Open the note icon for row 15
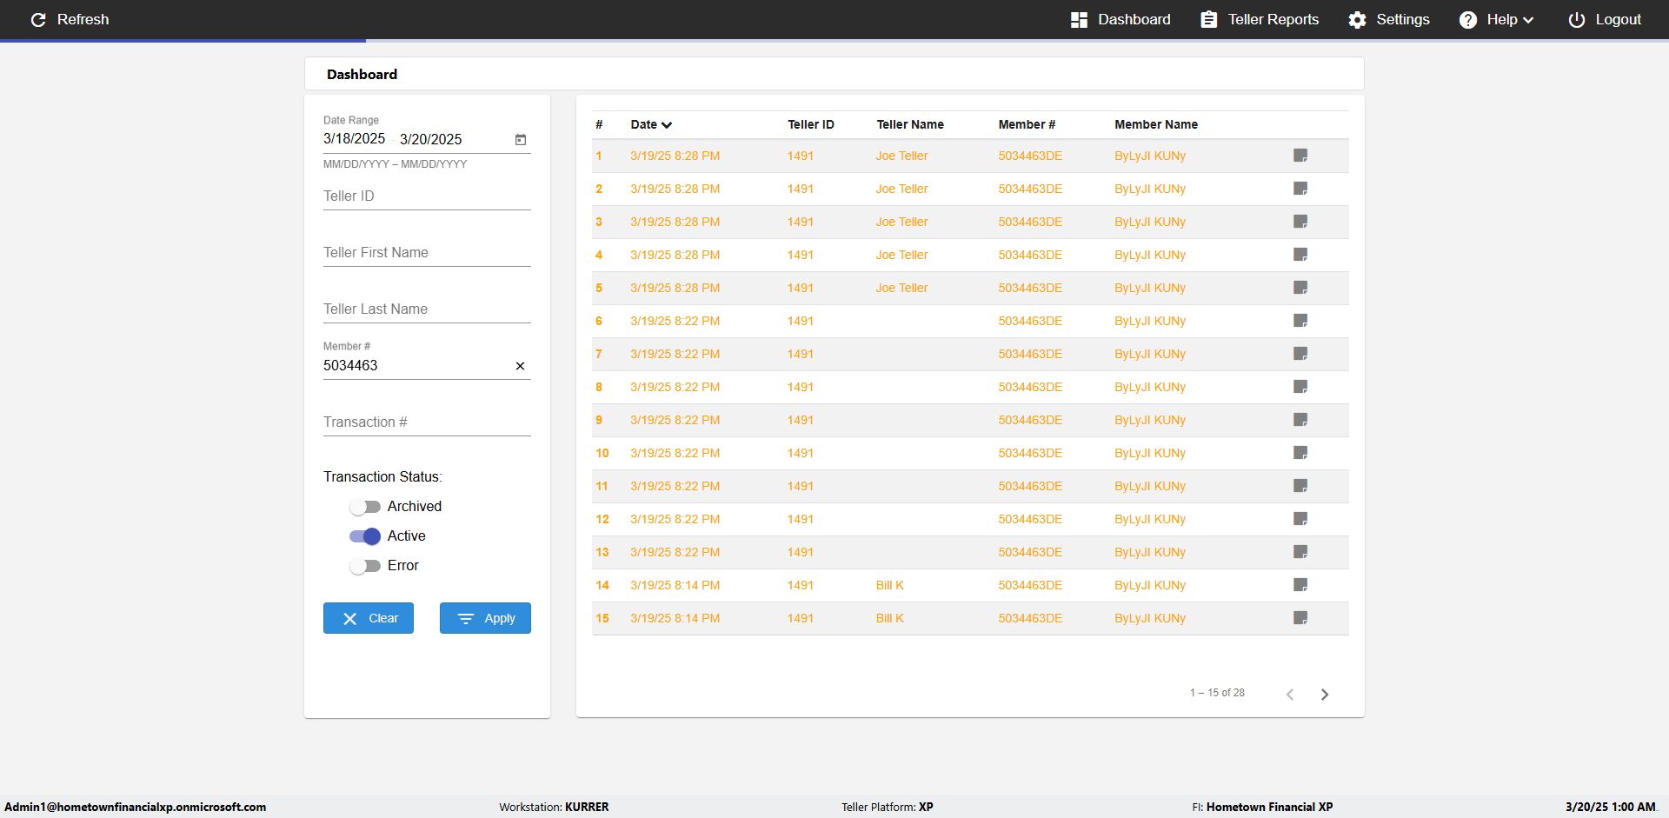The image size is (1669, 818). [x=1300, y=618]
